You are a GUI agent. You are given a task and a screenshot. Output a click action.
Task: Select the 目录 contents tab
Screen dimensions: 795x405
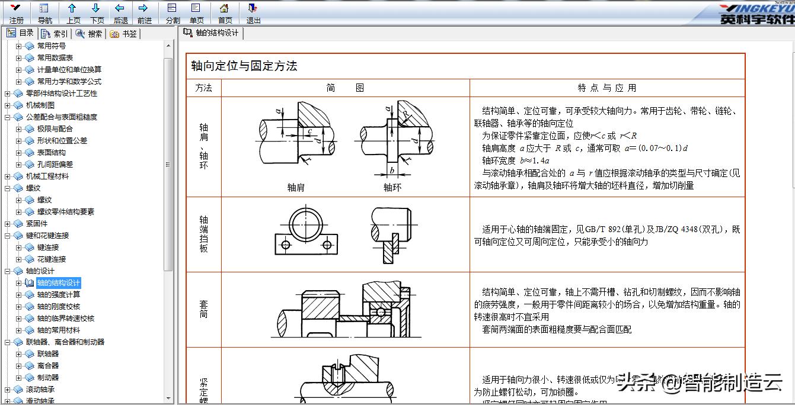click(x=20, y=33)
